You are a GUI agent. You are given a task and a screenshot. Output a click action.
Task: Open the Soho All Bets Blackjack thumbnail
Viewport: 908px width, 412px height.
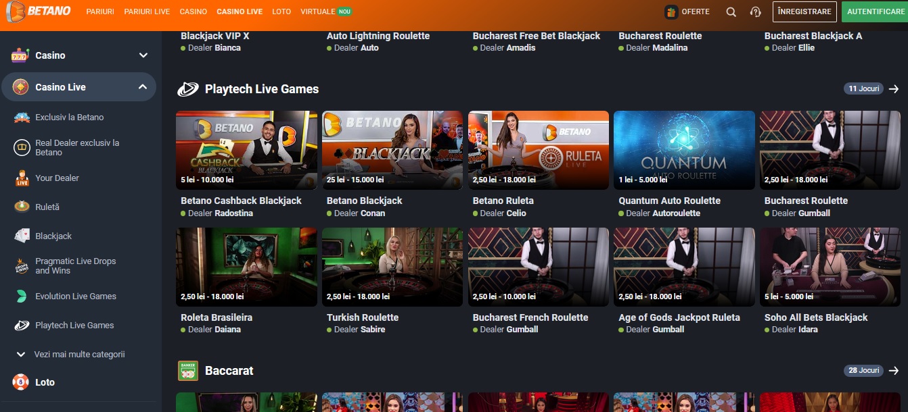(x=830, y=267)
